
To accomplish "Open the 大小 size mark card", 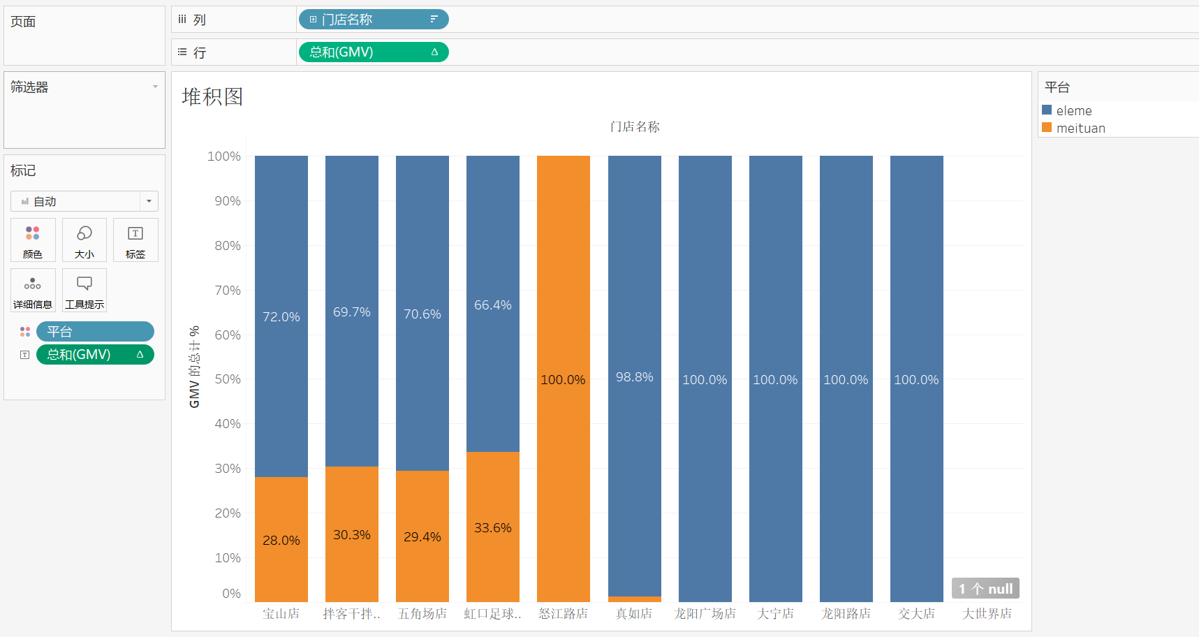I will (x=84, y=240).
